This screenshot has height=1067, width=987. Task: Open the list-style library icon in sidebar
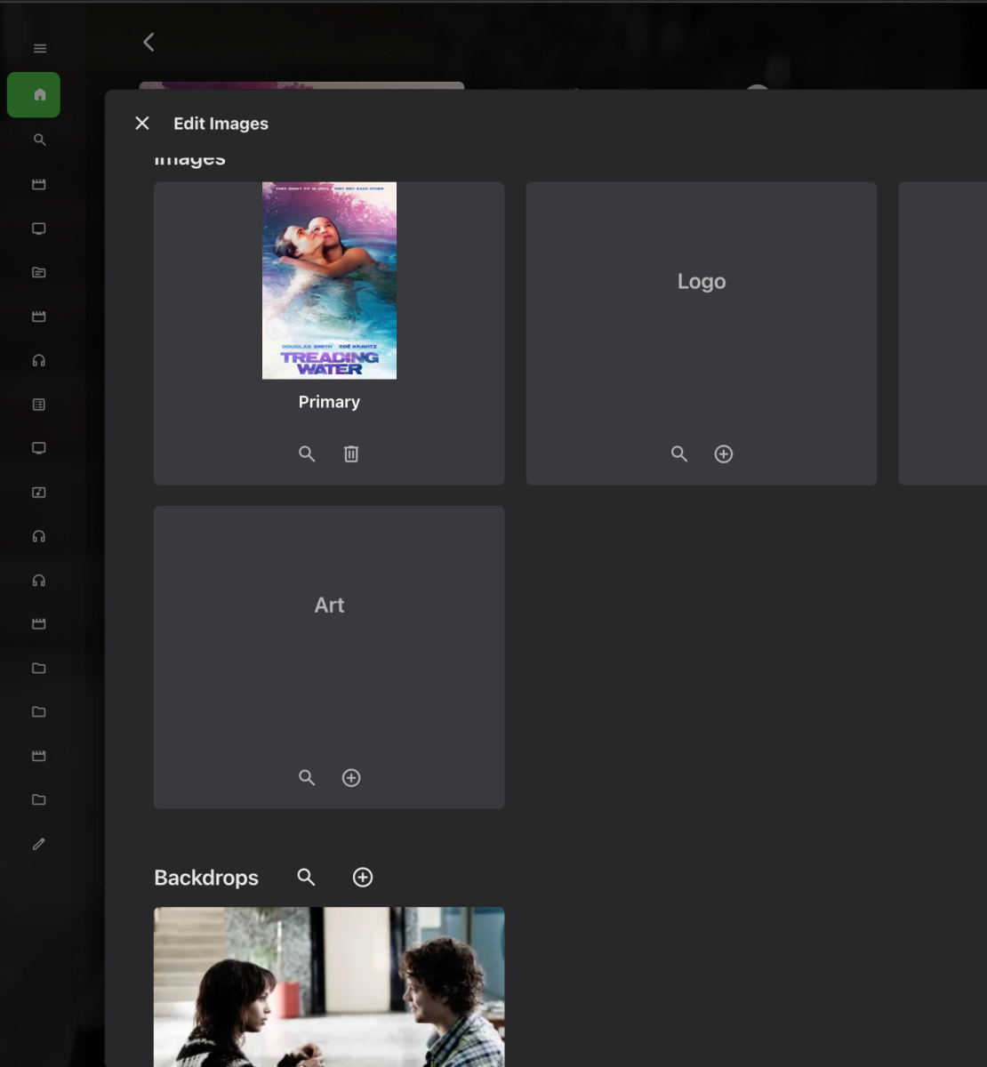click(39, 405)
